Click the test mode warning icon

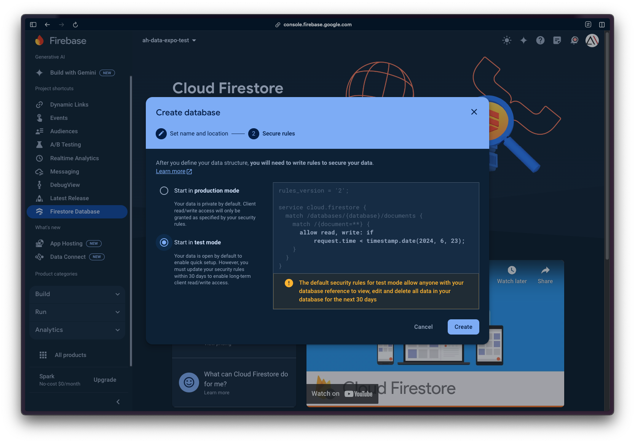[x=289, y=283]
